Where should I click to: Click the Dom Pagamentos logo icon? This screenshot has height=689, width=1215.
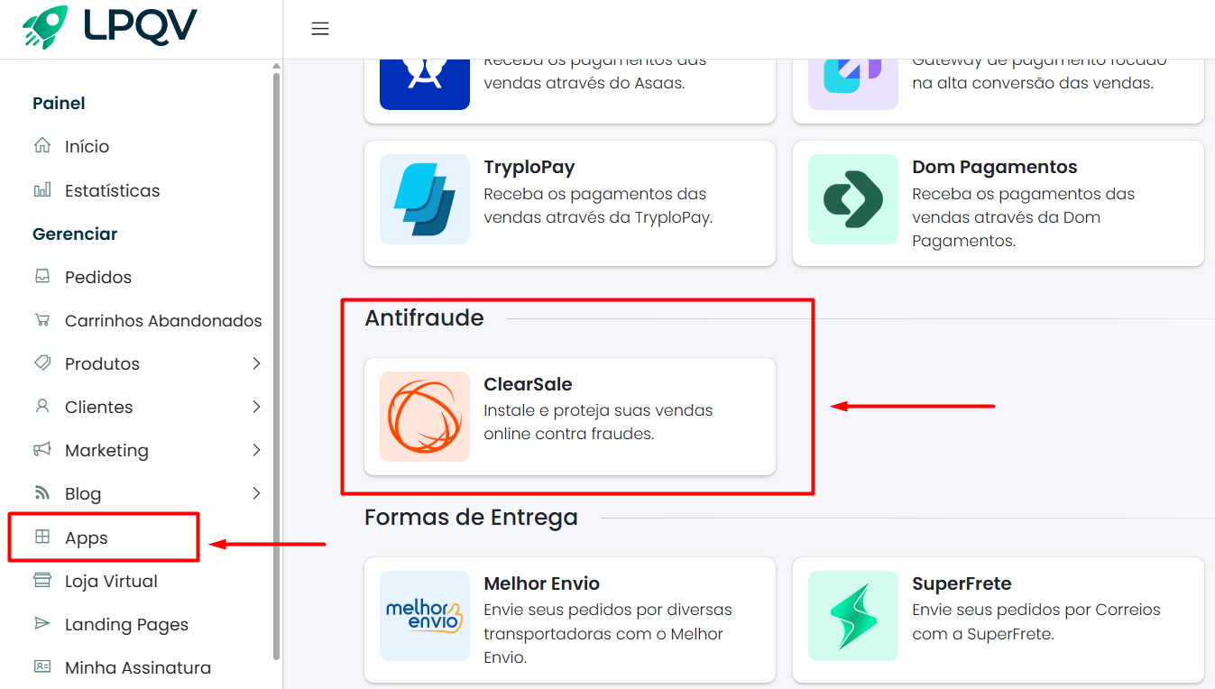852,199
